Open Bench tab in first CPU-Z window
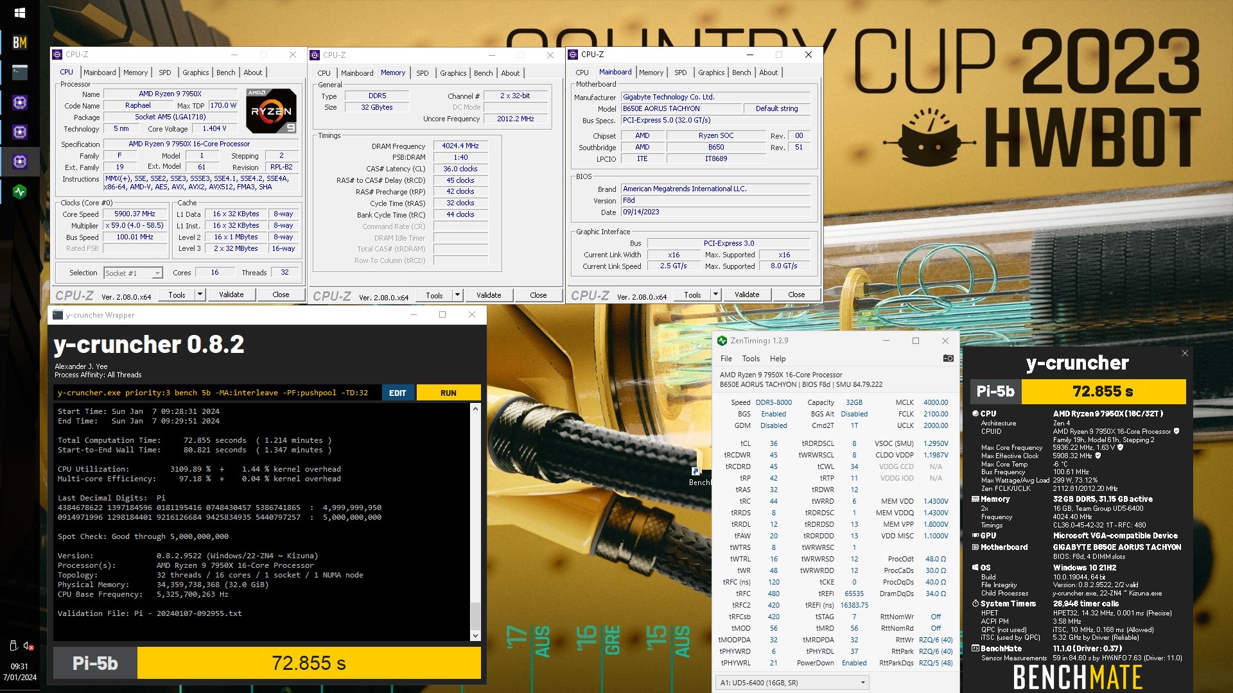This screenshot has width=1233, height=693. point(225,73)
